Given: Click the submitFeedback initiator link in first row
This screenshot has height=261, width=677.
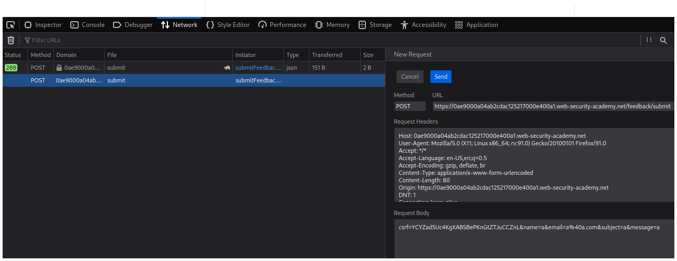Looking at the screenshot, I should (x=258, y=68).
